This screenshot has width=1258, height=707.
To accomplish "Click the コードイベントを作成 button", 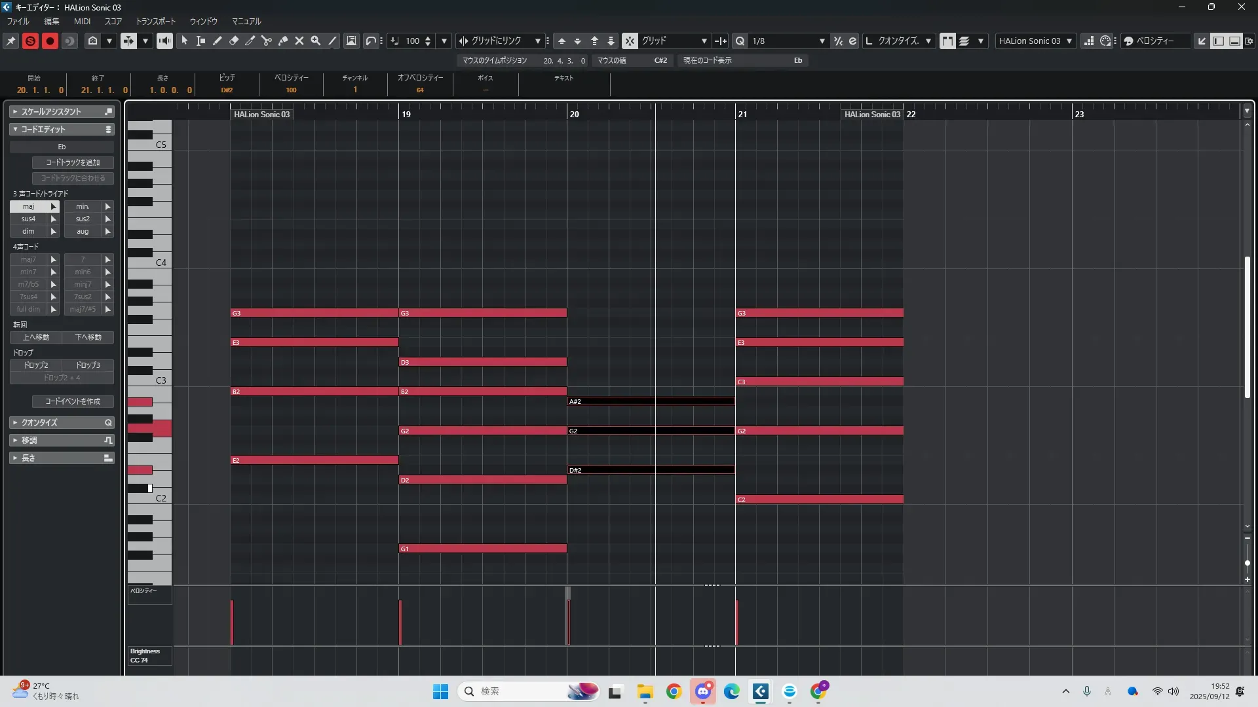I will coord(73,401).
